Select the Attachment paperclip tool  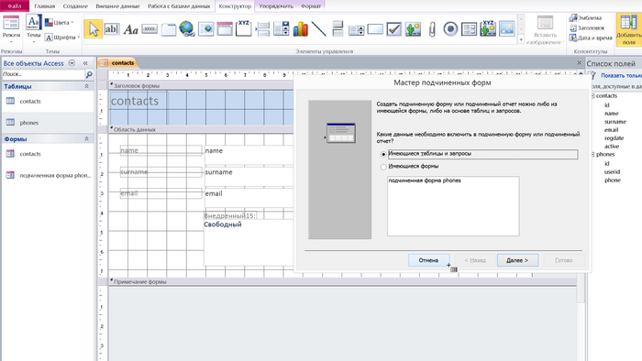click(432, 29)
